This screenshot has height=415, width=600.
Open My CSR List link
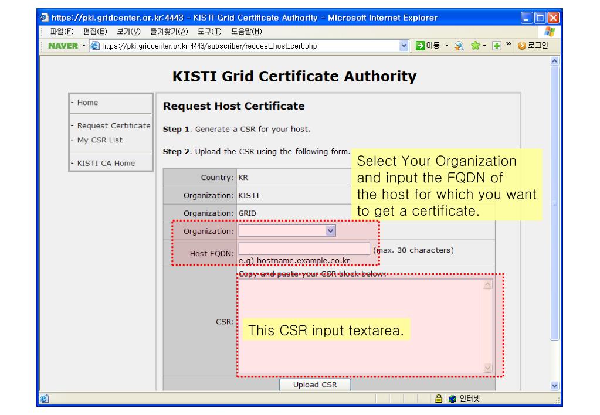100,140
